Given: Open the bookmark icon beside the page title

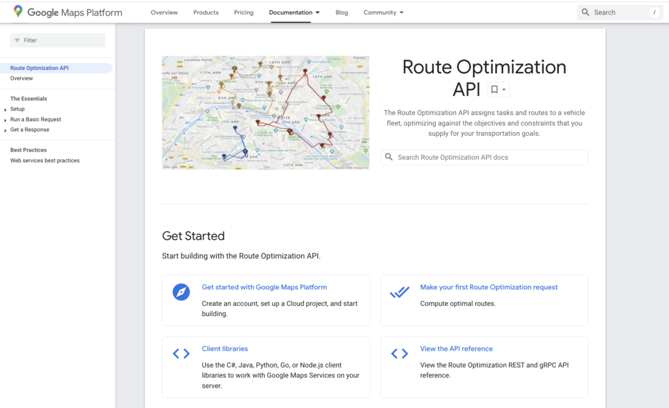Looking at the screenshot, I should pyautogui.click(x=495, y=88).
